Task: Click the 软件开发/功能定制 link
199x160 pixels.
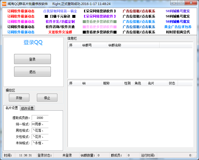Action: pyautogui.click(x=60, y=22)
